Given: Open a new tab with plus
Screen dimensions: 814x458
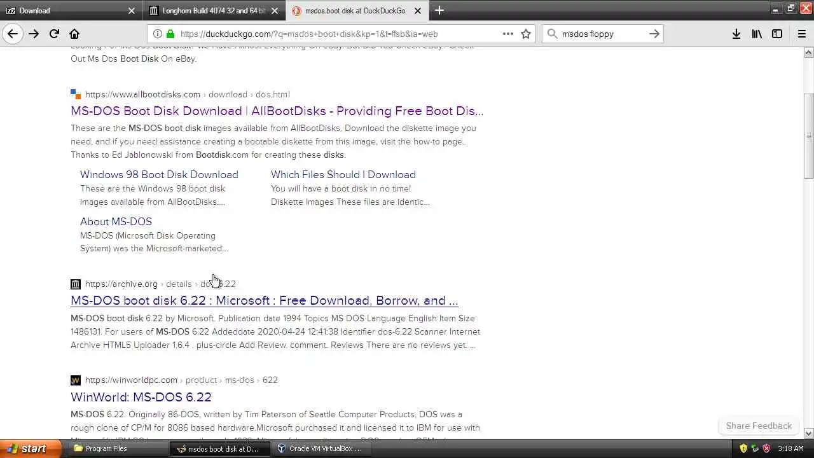Looking at the screenshot, I should click(439, 10).
